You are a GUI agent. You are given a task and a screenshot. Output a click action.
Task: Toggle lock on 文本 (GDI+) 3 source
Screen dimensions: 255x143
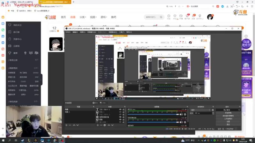pos(123,114)
